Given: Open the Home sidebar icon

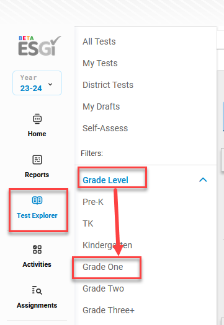Looking at the screenshot, I should [x=37, y=119].
